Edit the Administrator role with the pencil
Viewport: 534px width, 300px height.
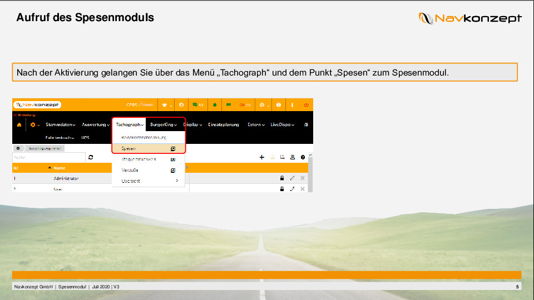292,178
